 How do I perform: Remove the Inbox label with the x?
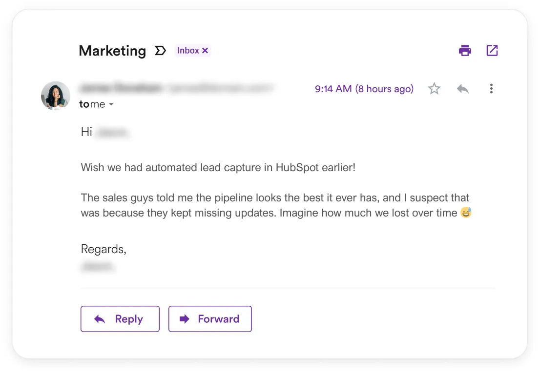point(206,51)
